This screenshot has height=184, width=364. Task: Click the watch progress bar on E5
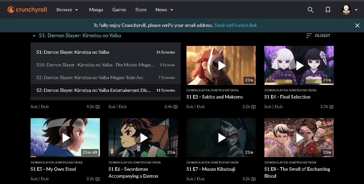click(x=65, y=157)
